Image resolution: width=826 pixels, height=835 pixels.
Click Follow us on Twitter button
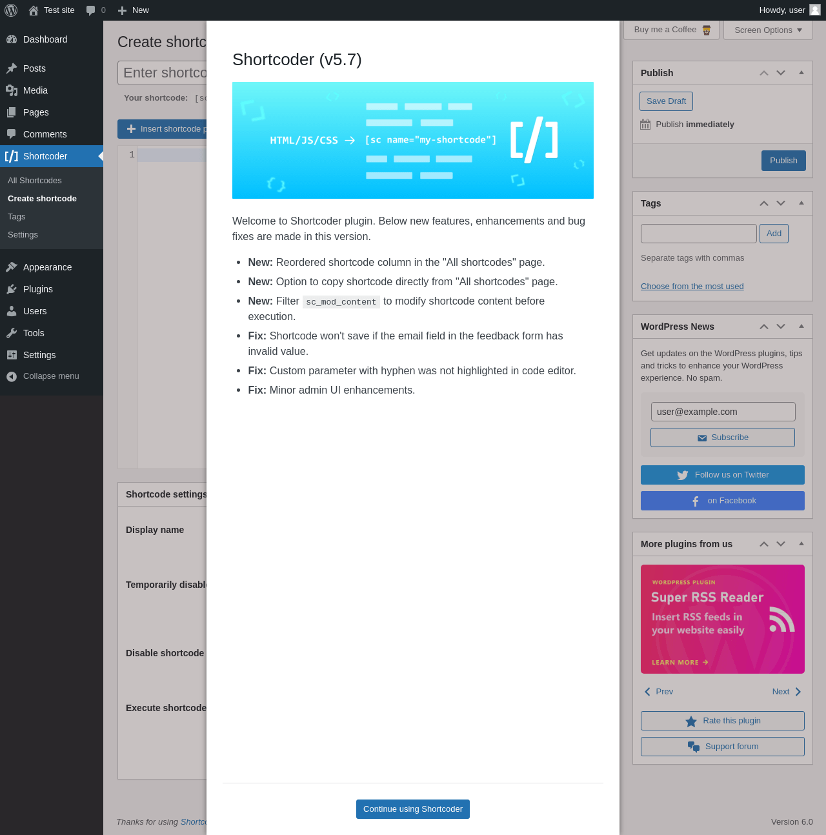(x=723, y=475)
